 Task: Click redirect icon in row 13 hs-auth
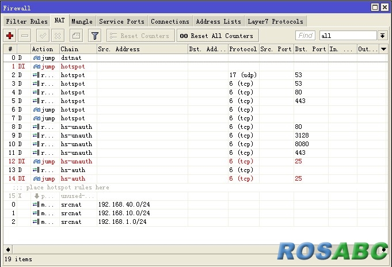click(x=36, y=170)
